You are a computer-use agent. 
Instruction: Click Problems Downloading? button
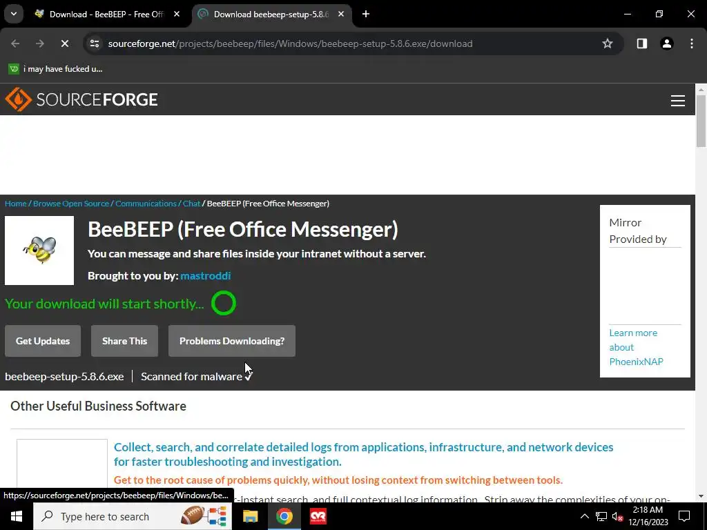tap(232, 341)
